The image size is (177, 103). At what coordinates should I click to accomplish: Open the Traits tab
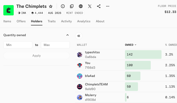[x=52, y=21]
